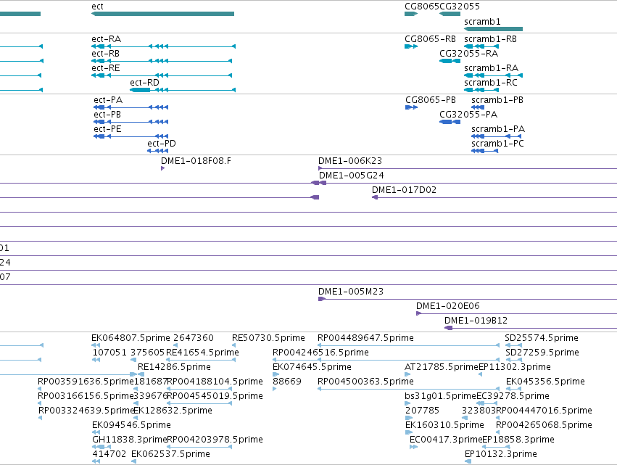Select the CG32055-PA protein
This screenshot has height=465, width=617.
coord(450,122)
